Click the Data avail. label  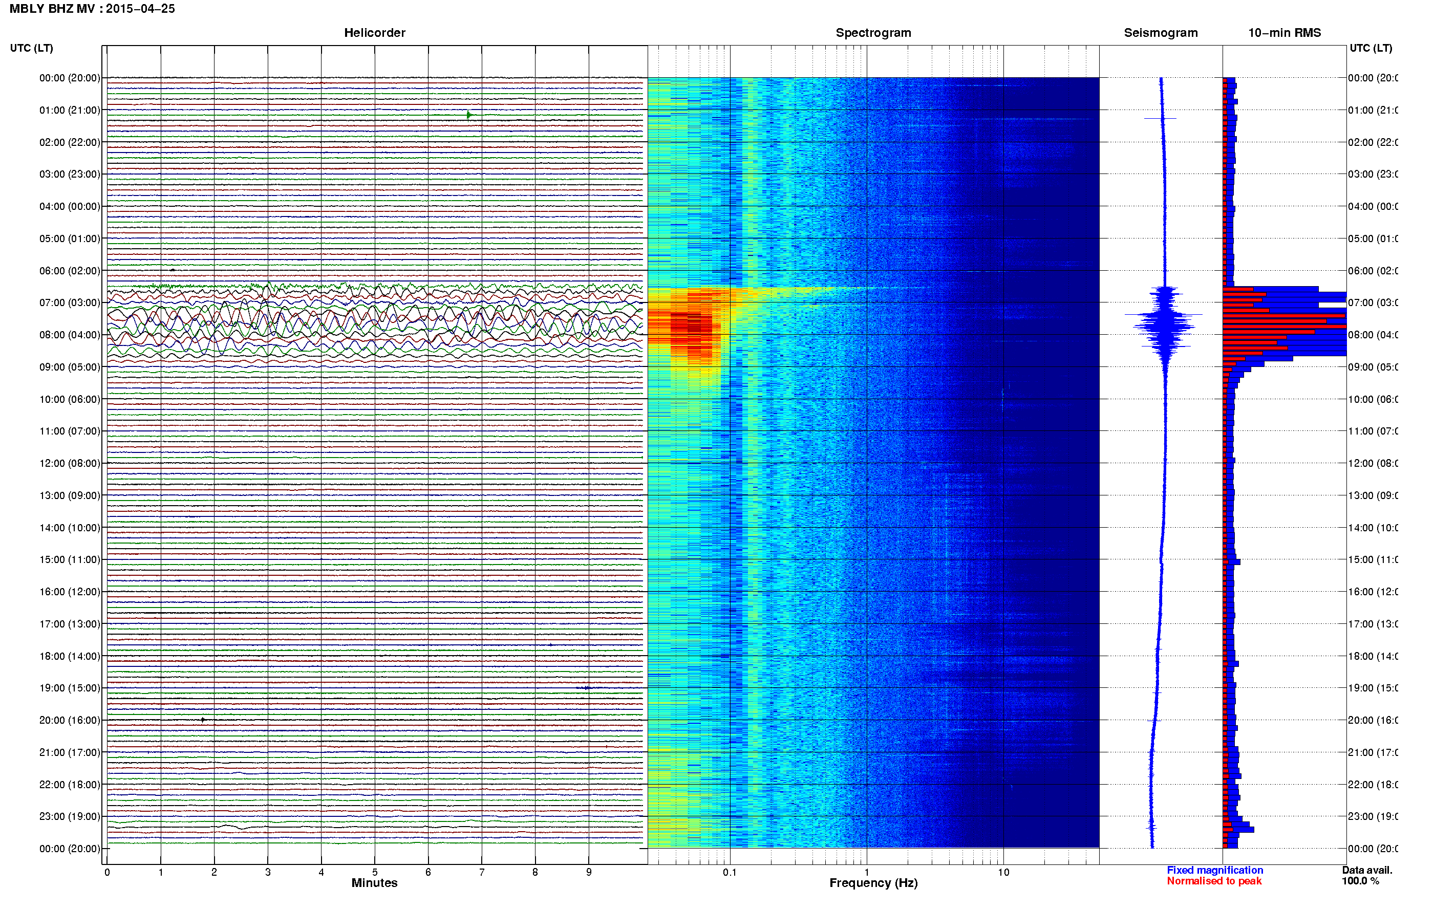pyautogui.click(x=1367, y=871)
